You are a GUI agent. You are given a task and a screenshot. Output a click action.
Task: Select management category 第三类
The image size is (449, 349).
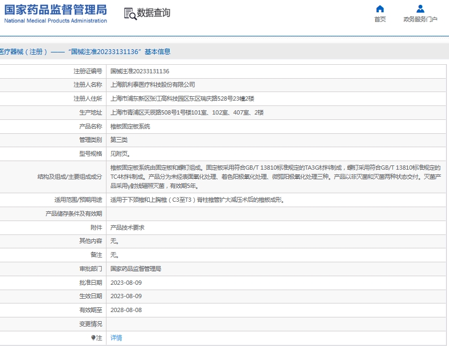pos(119,140)
